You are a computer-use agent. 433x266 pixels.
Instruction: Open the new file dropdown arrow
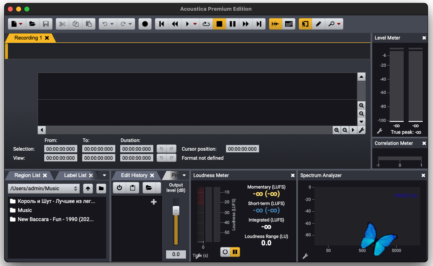[21, 24]
